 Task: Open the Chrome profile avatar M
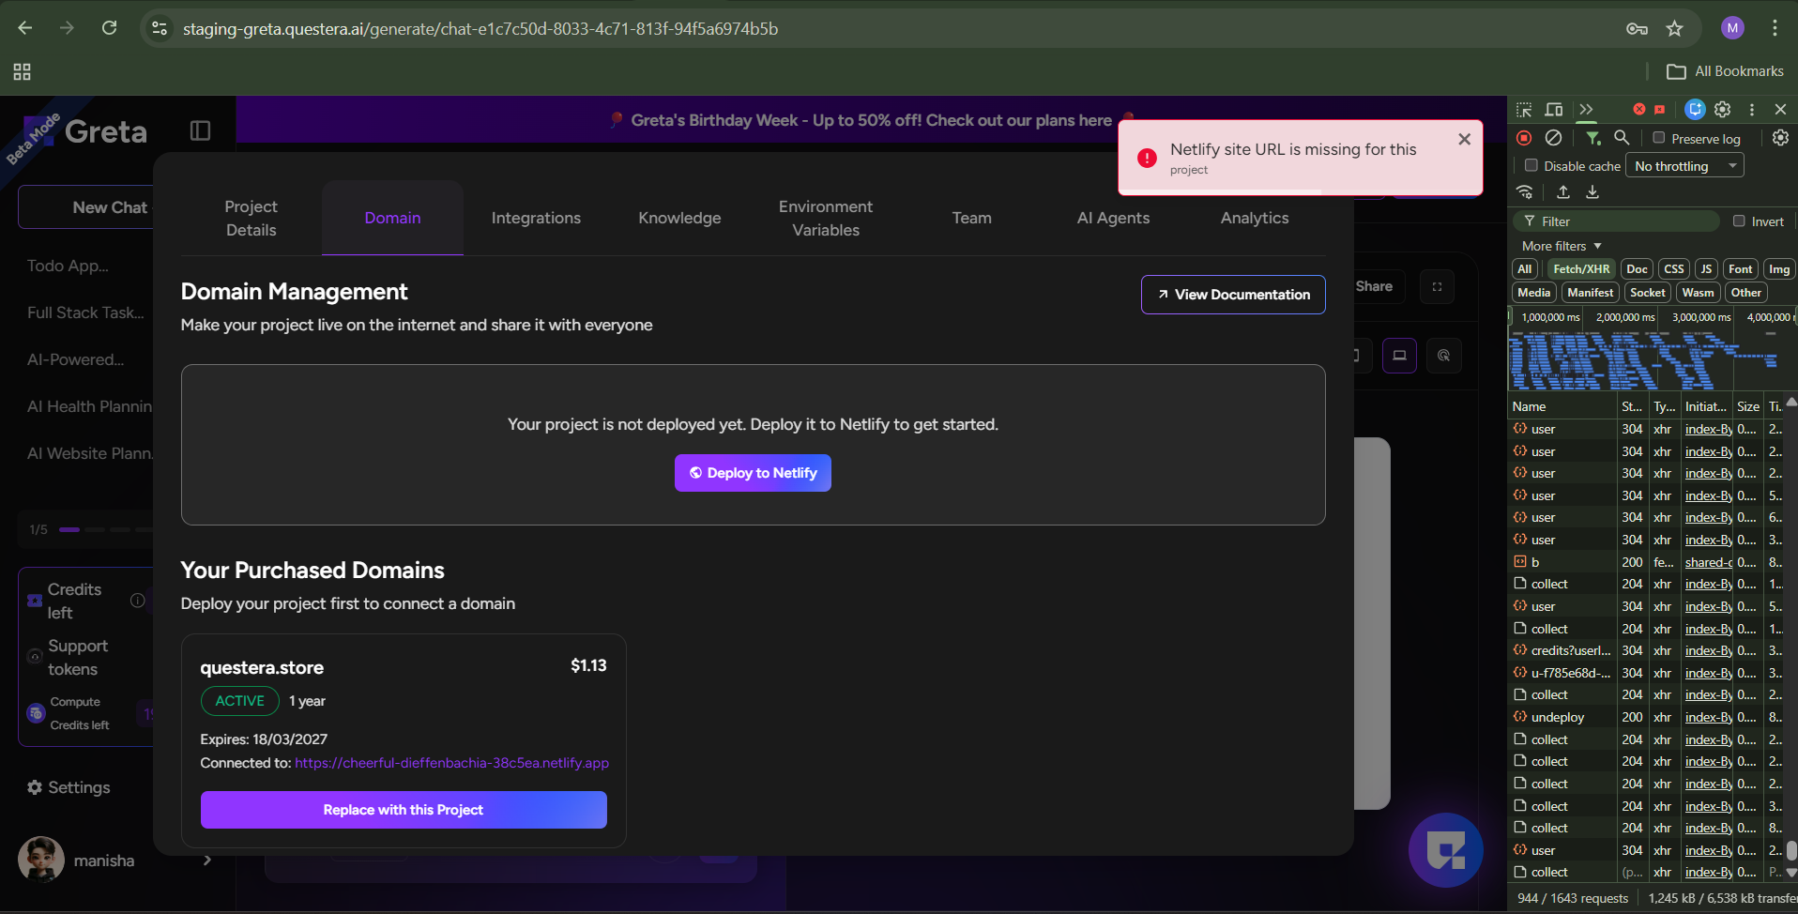coord(1732,28)
